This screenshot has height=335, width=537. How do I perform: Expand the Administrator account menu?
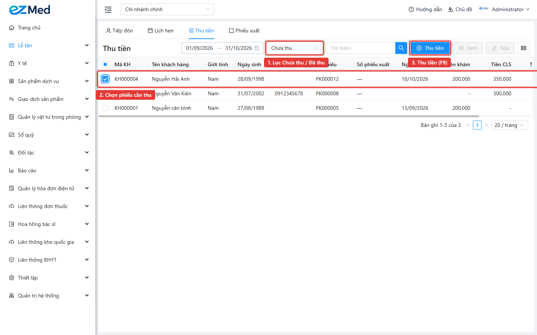(504, 9)
